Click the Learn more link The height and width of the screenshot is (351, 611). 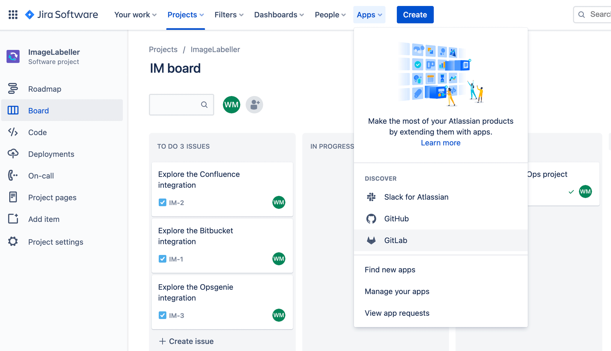point(441,143)
